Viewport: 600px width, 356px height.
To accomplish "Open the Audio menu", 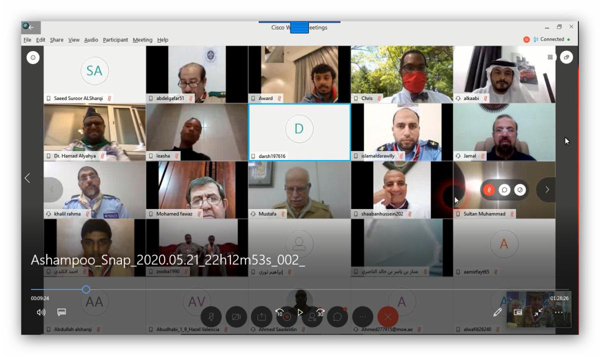I will (x=91, y=40).
